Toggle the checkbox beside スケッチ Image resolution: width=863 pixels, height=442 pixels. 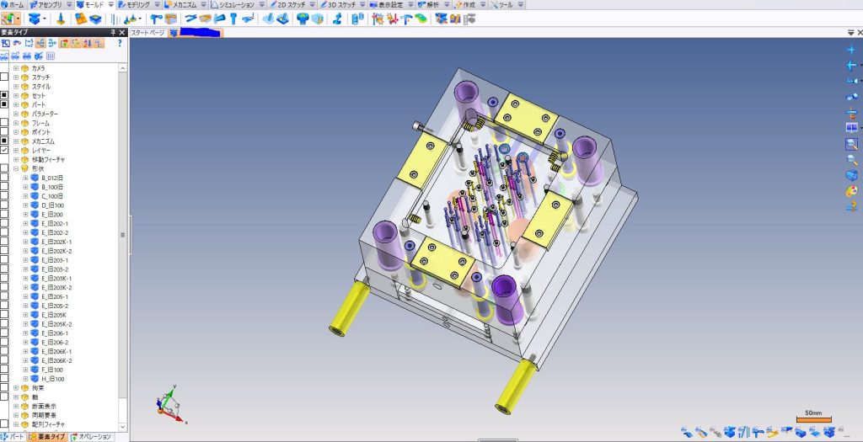click(4, 77)
